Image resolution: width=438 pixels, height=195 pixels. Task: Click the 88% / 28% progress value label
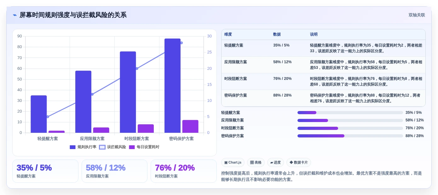pyautogui.click(x=415, y=136)
